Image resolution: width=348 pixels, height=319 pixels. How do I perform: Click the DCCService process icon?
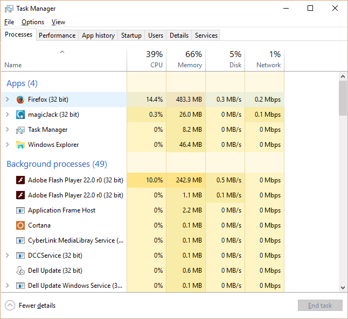pyautogui.click(x=20, y=256)
